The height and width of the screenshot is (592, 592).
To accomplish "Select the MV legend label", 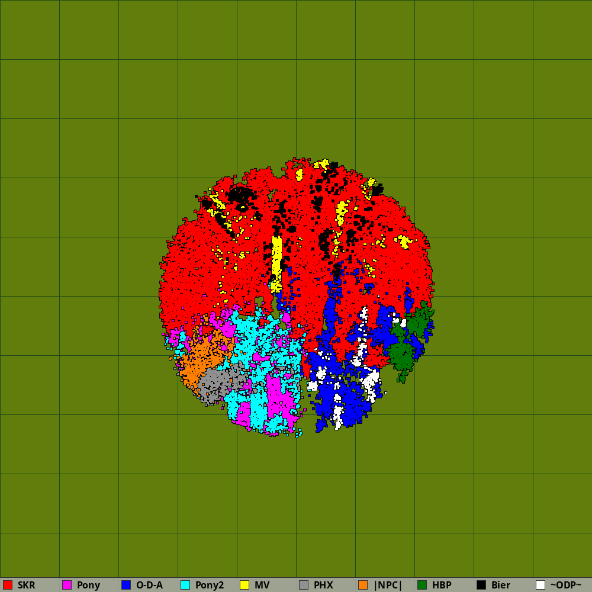I will pos(262,585).
